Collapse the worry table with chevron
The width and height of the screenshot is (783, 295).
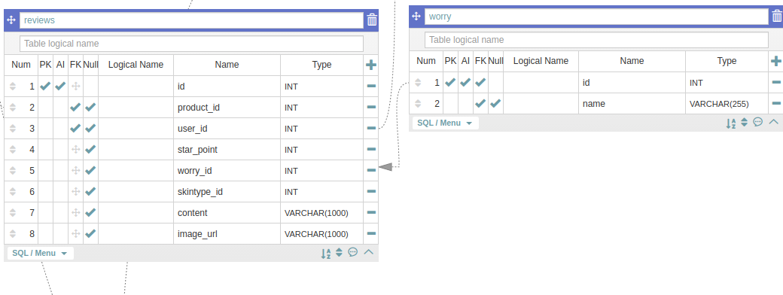pos(773,122)
